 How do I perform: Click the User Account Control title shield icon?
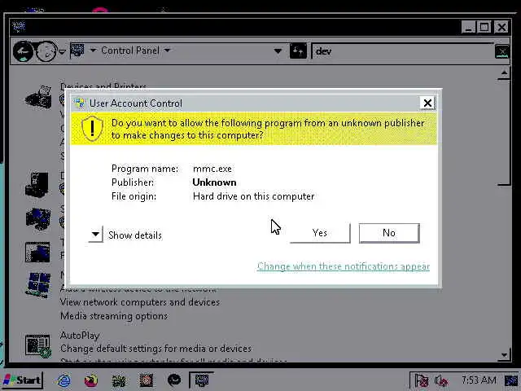click(79, 103)
